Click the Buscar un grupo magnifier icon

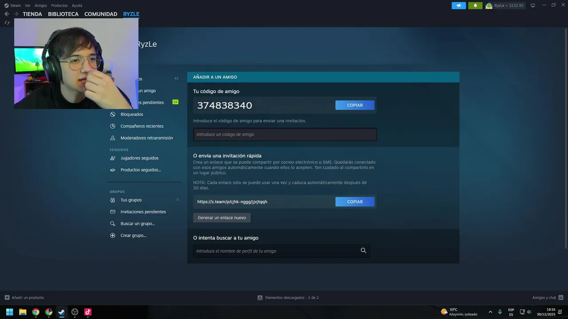(113, 223)
